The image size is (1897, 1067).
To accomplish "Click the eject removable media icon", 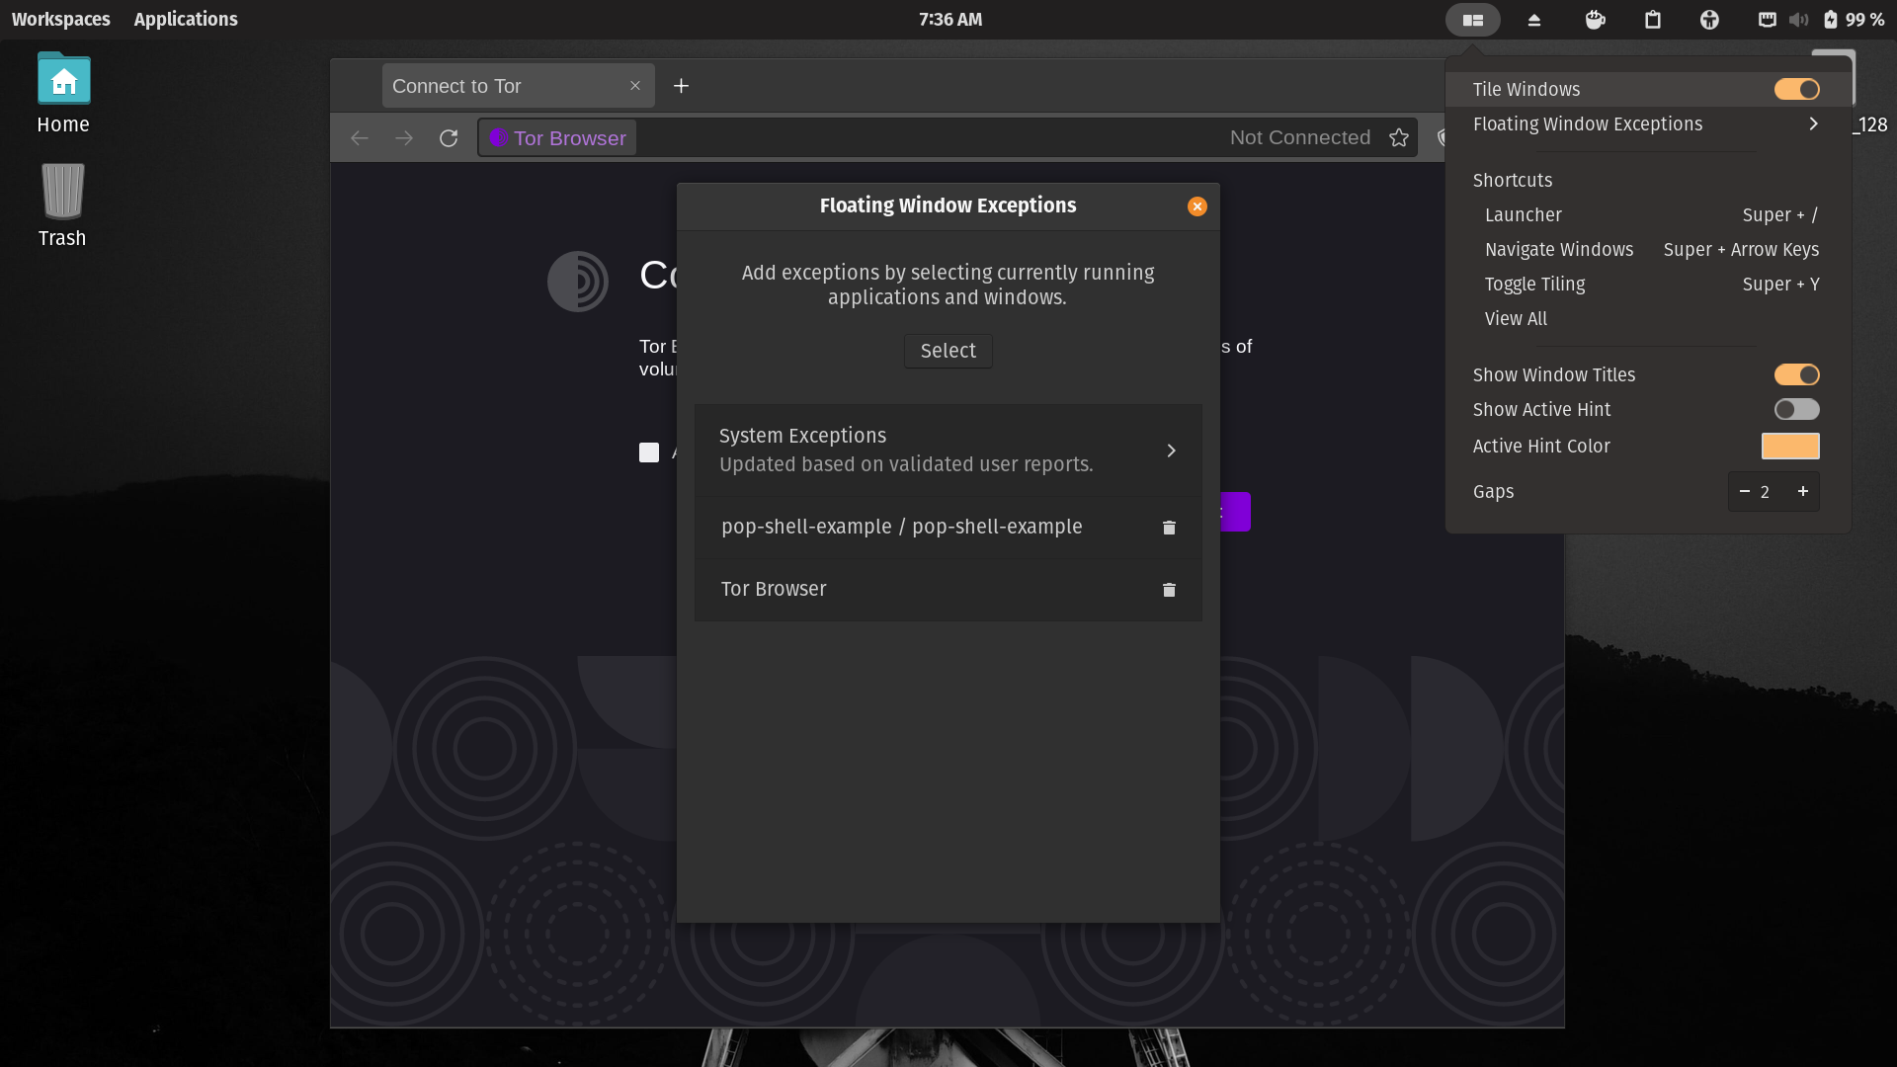I will coord(1532,20).
